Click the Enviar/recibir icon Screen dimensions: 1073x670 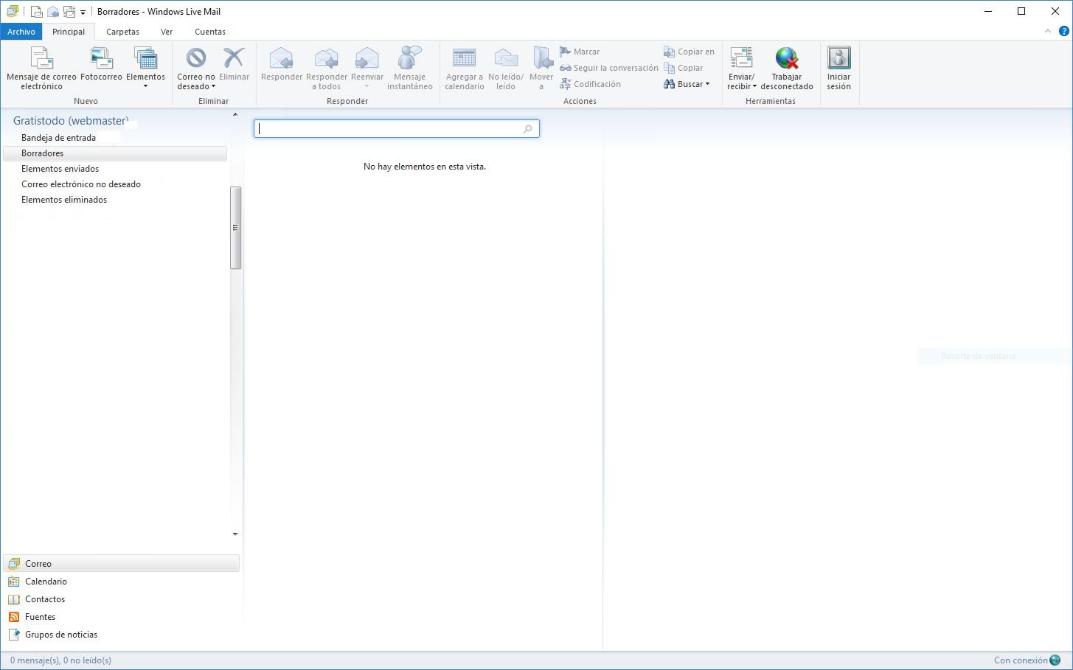point(741,58)
